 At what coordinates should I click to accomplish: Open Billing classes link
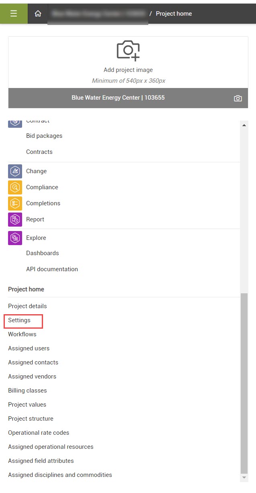(x=27, y=391)
